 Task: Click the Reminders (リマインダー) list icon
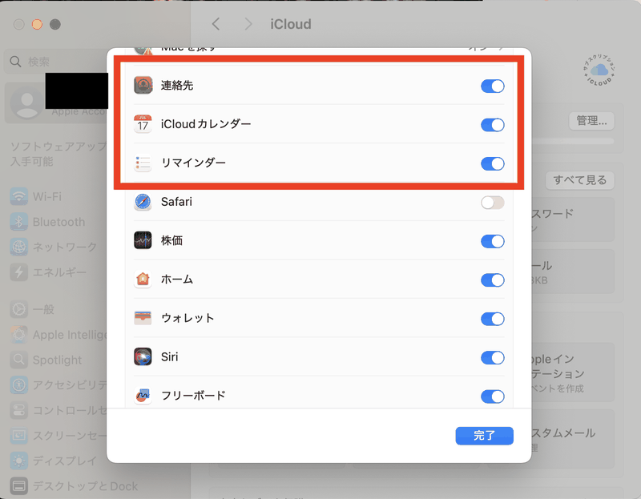tap(143, 163)
